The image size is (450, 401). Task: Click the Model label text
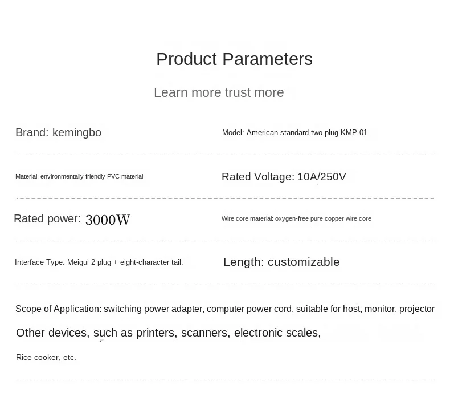point(232,133)
